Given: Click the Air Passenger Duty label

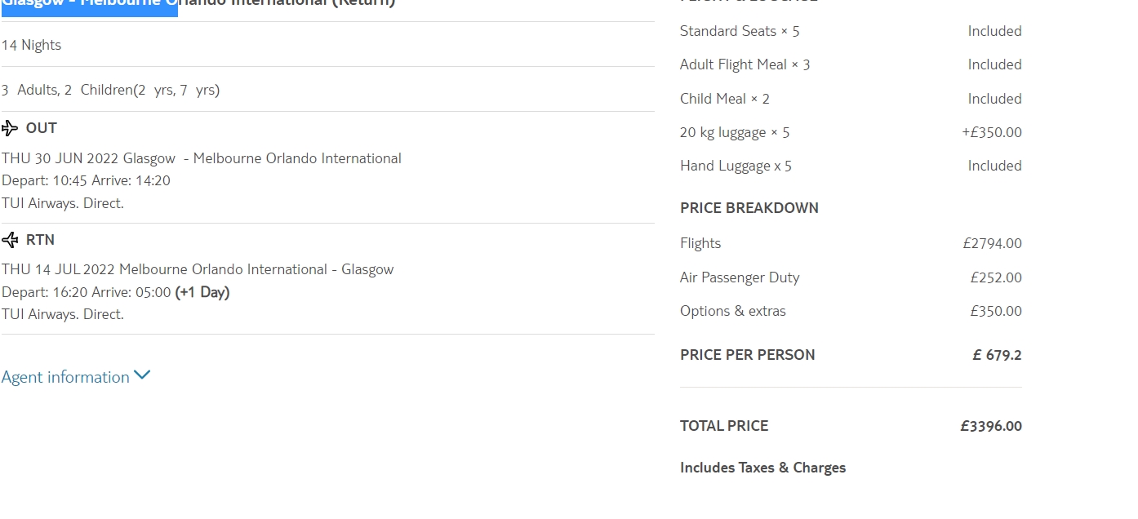Looking at the screenshot, I should tap(740, 277).
